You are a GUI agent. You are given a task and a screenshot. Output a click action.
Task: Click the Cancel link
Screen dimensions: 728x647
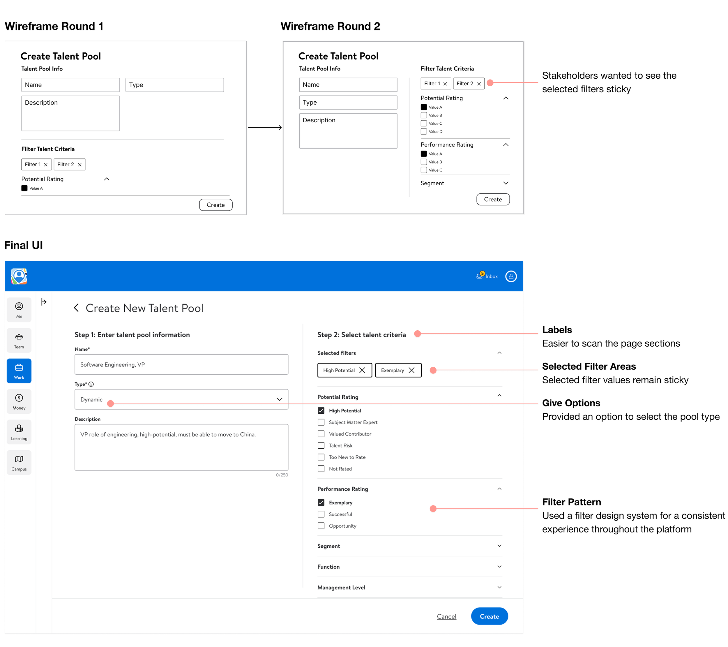tap(446, 616)
